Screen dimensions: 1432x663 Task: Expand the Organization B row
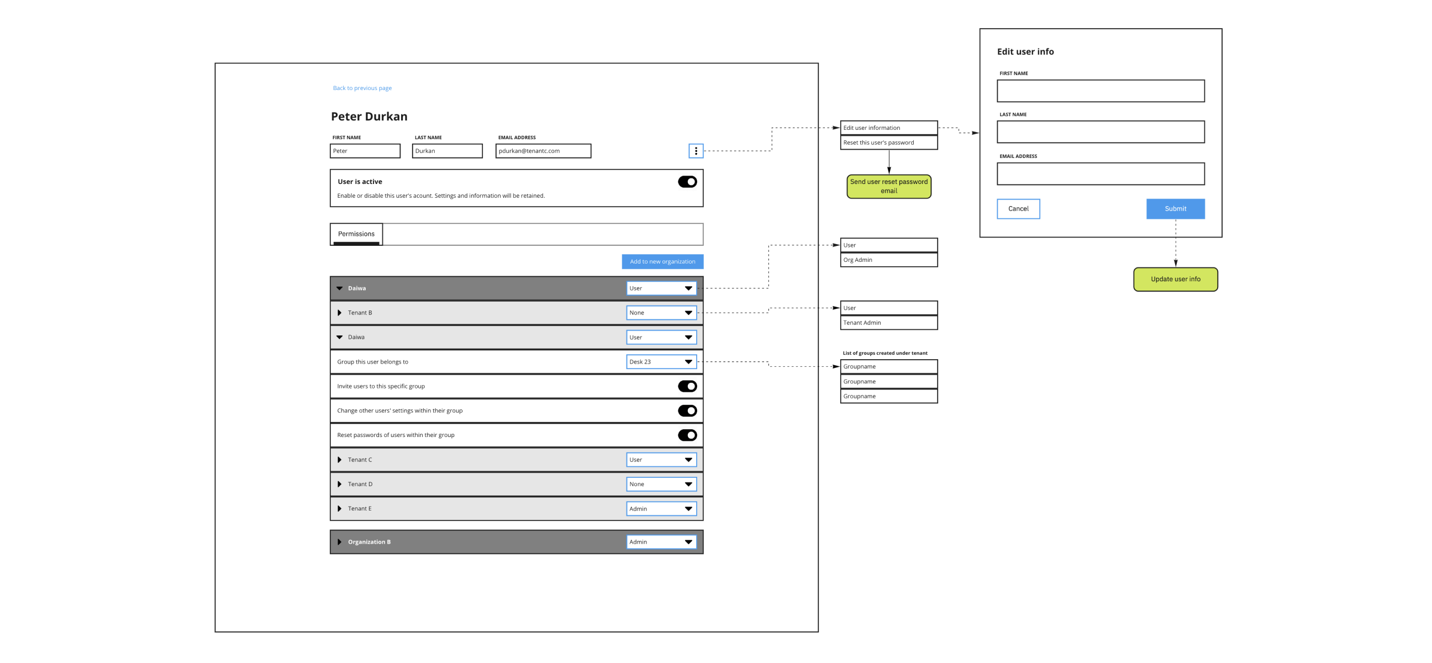click(x=340, y=542)
